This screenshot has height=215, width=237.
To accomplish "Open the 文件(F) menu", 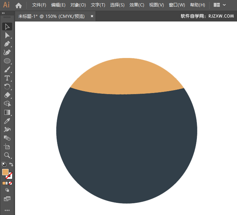I will (39, 5).
